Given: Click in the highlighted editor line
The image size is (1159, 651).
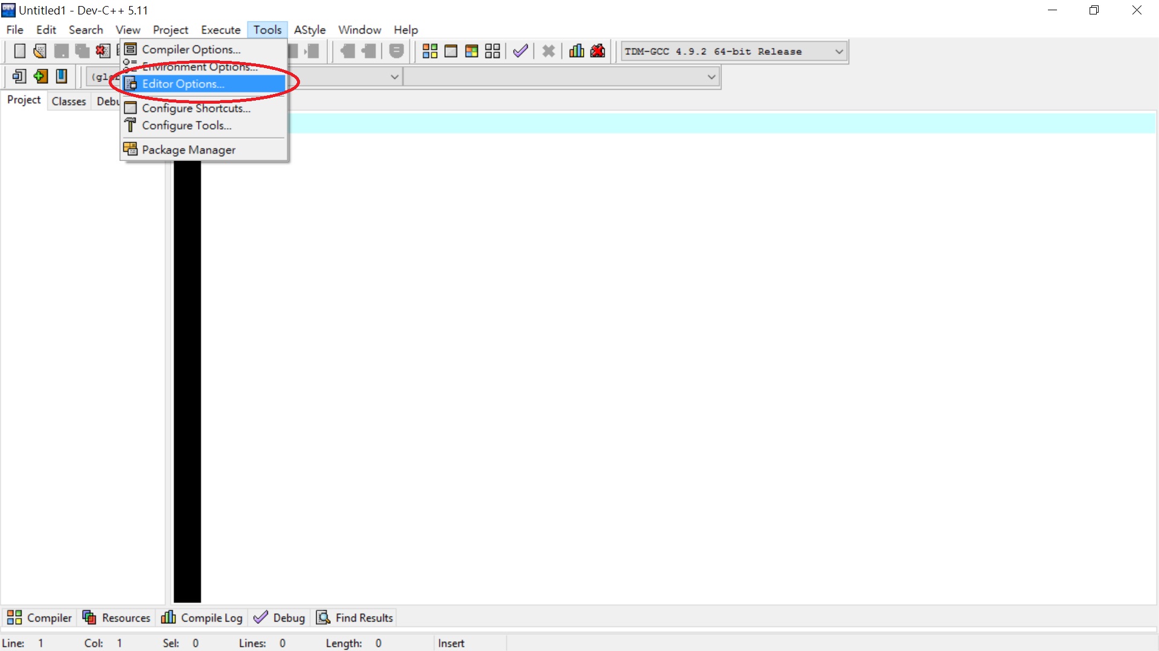Looking at the screenshot, I should (x=664, y=123).
